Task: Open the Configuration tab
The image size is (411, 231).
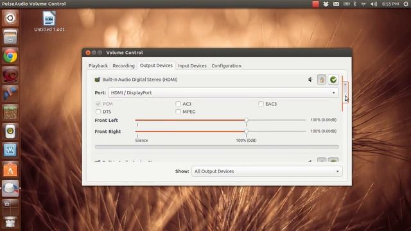Action: 227,65
